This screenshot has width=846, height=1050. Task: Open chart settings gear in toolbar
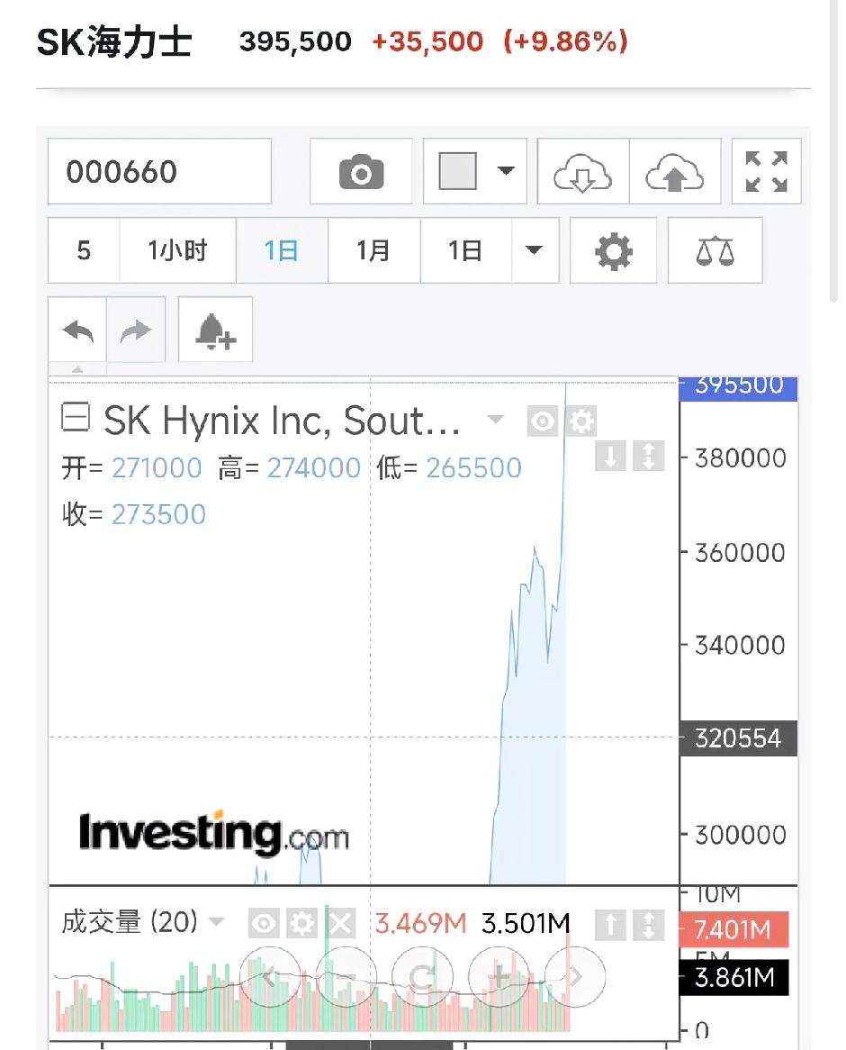point(614,250)
